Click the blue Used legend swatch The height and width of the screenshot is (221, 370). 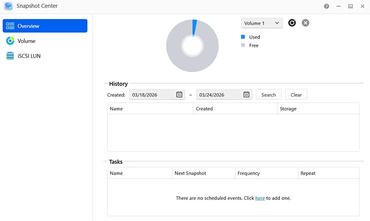pos(243,37)
